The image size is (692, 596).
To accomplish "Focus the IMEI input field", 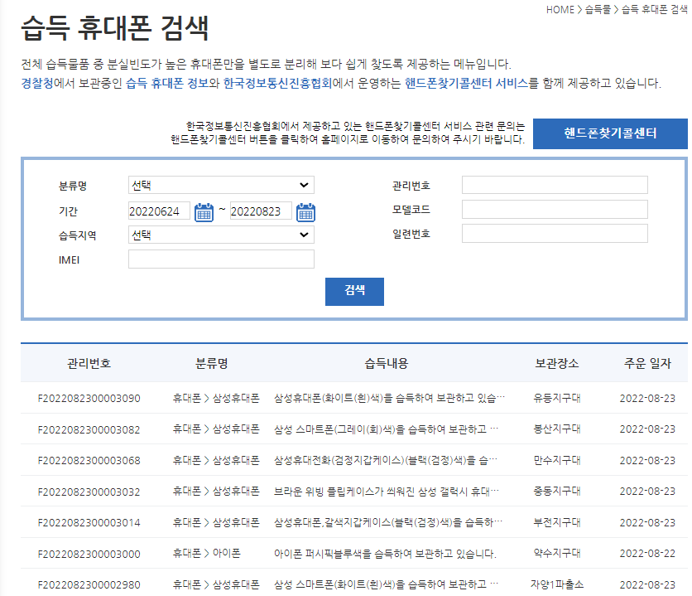I will coord(221,259).
